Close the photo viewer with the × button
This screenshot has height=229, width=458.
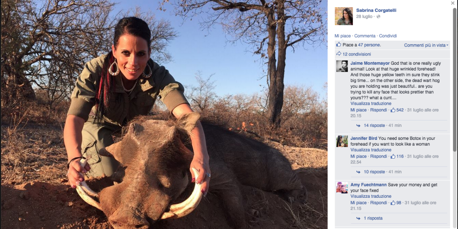pyautogui.click(x=453, y=3)
